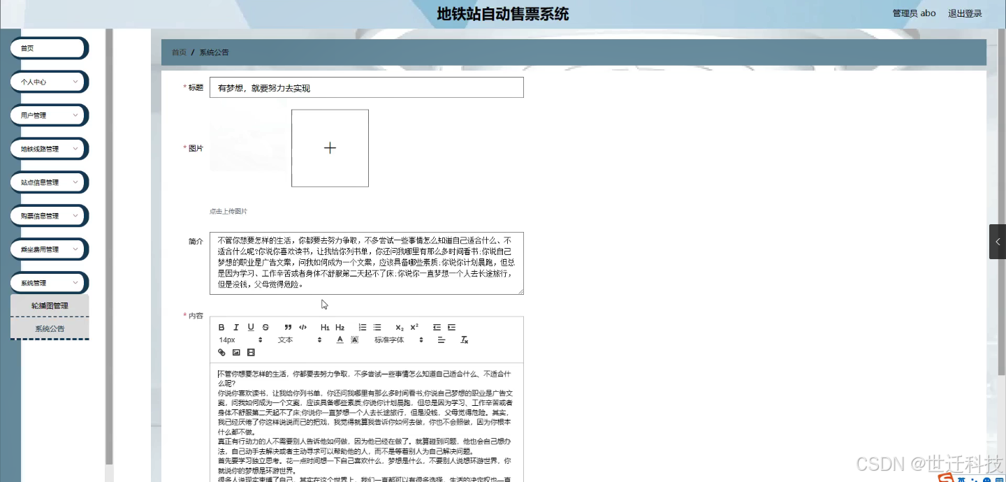This screenshot has height=482, width=1006.
Task: Open the 系统公告 submenu item
Action: tap(50, 328)
